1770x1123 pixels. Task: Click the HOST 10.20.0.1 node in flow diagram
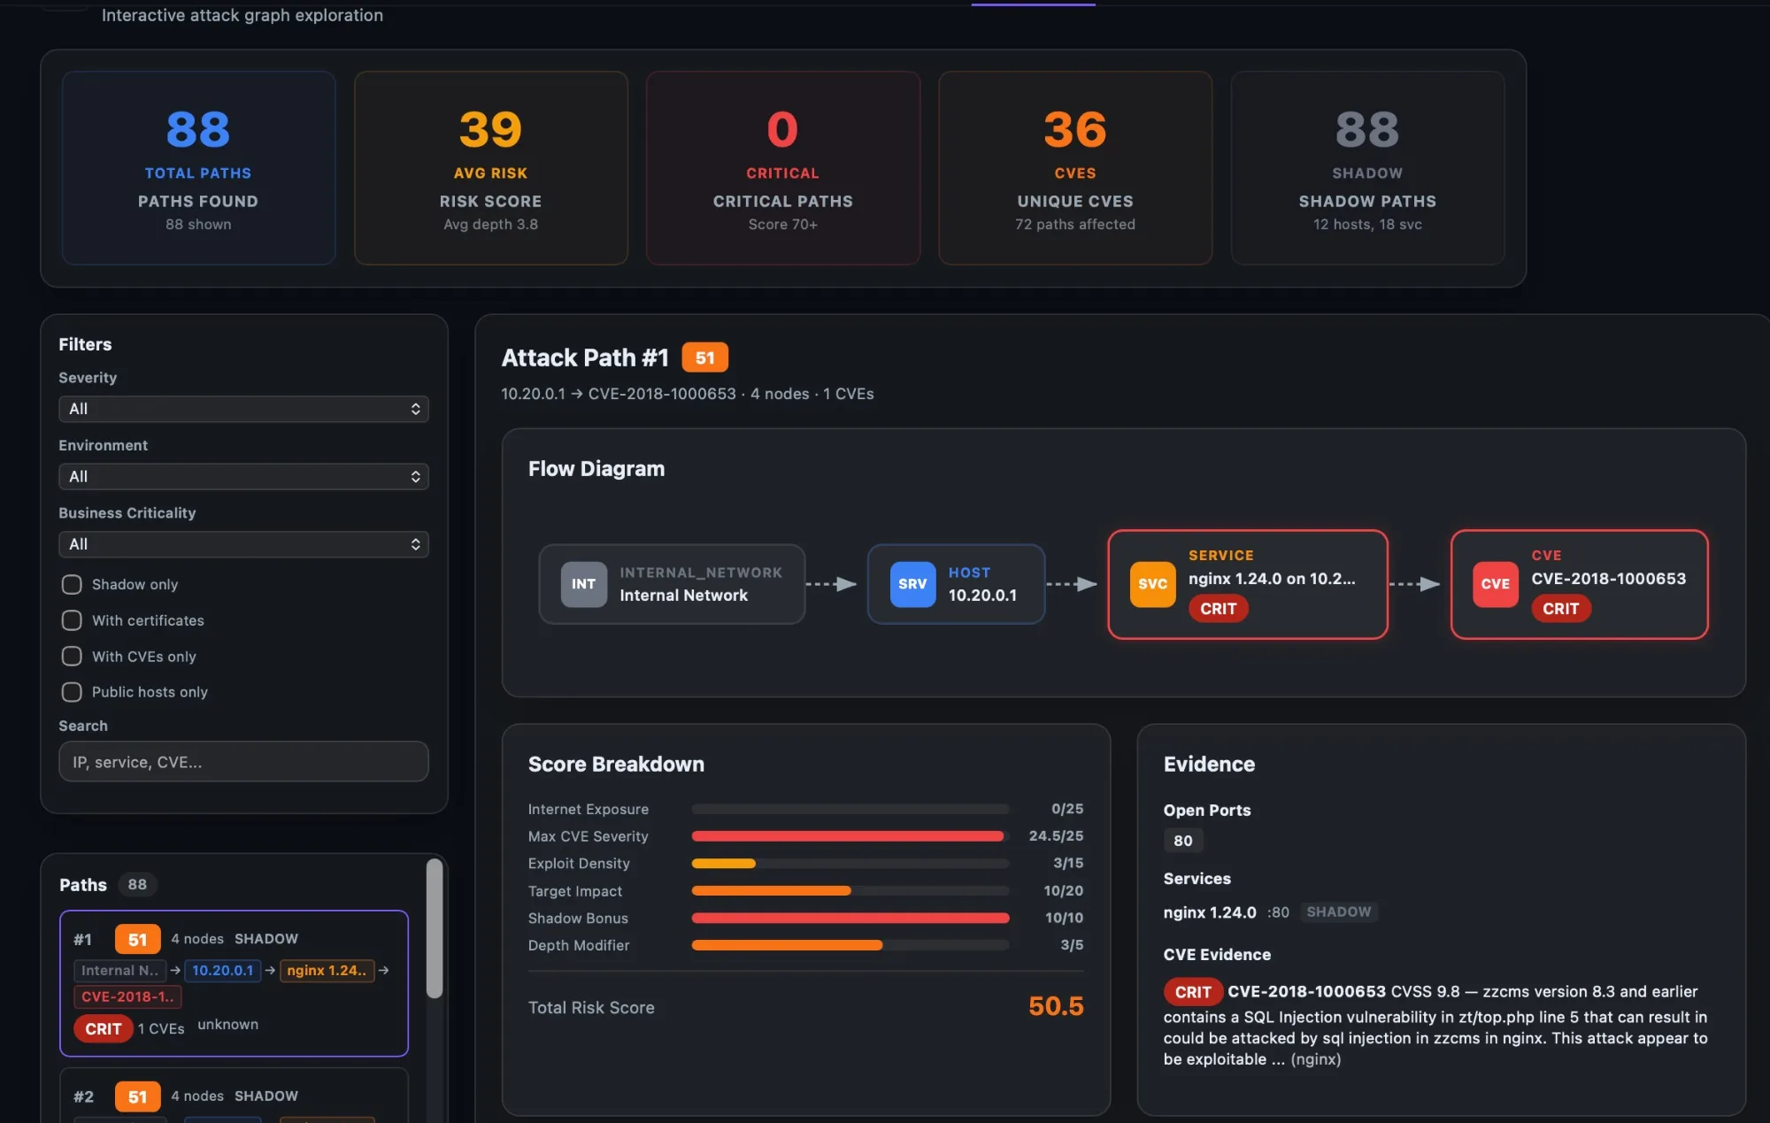point(956,584)
